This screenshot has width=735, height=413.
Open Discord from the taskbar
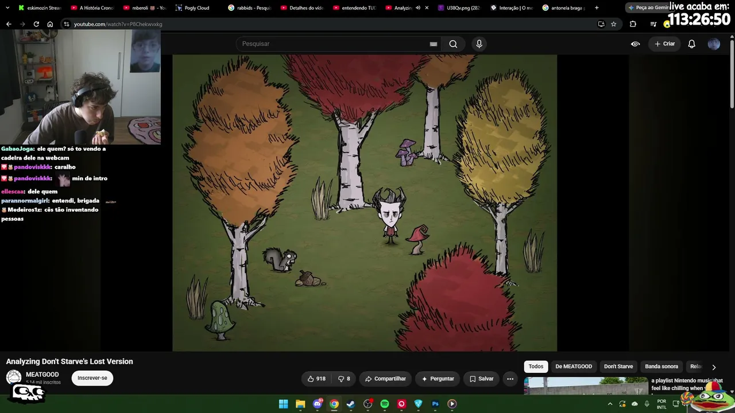point(318,404)
